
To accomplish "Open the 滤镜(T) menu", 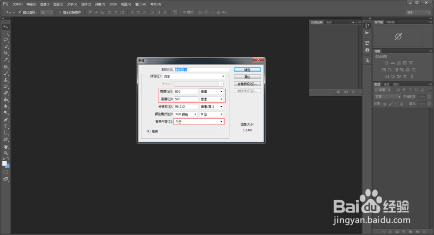I will tap(100, 4).
